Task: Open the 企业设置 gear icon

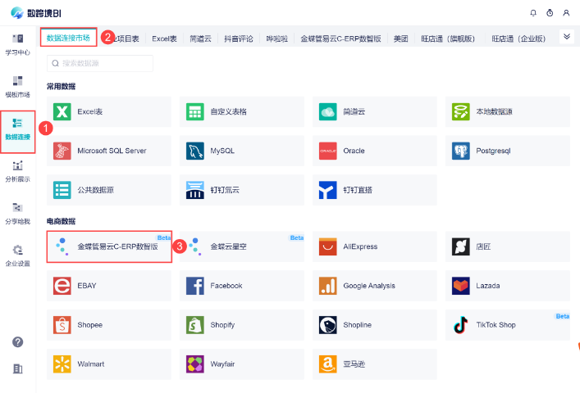Action: pyautogui.click(x=17, y=250)
